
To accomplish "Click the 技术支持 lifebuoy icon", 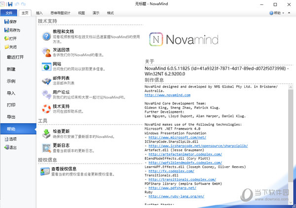I will [46, 109].
